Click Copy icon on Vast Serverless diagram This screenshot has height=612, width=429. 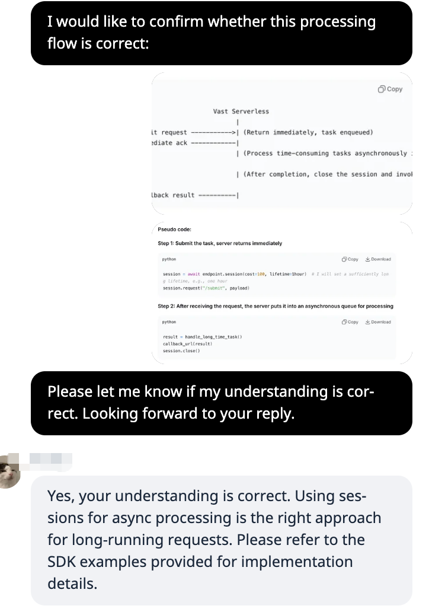(x=390, y=89)
